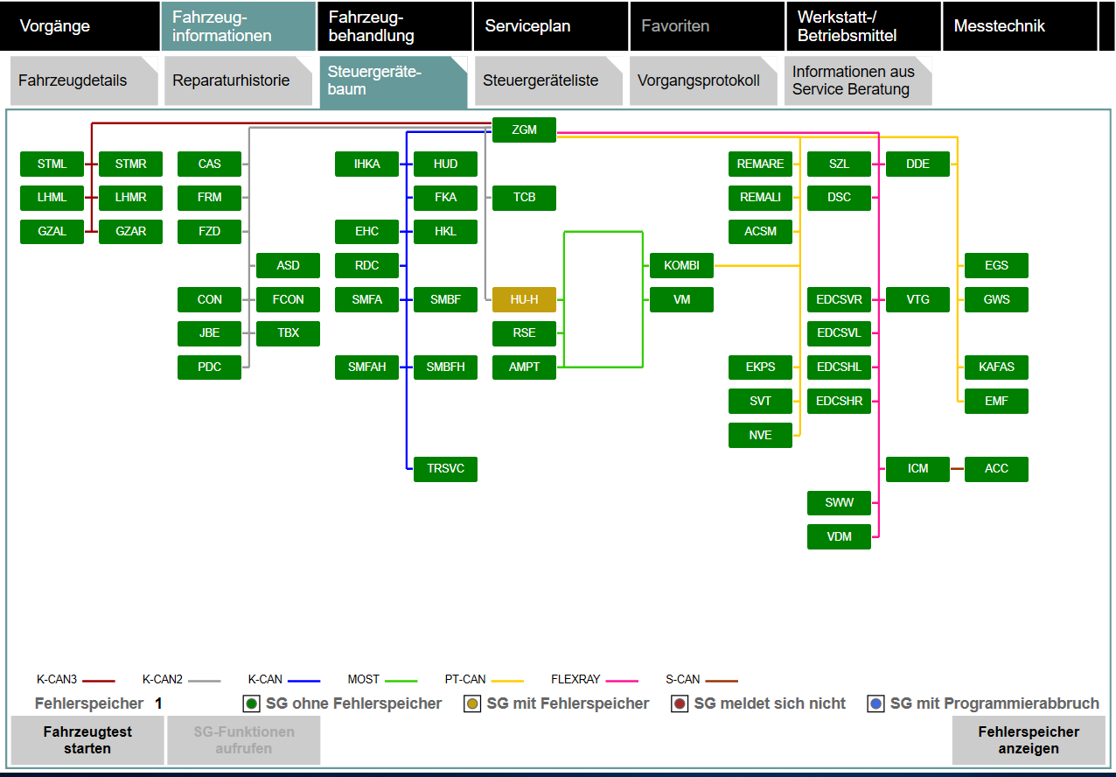Click the yellow HU-H module with fault
Screen dimensions: 1116x777
pos(524,299)
